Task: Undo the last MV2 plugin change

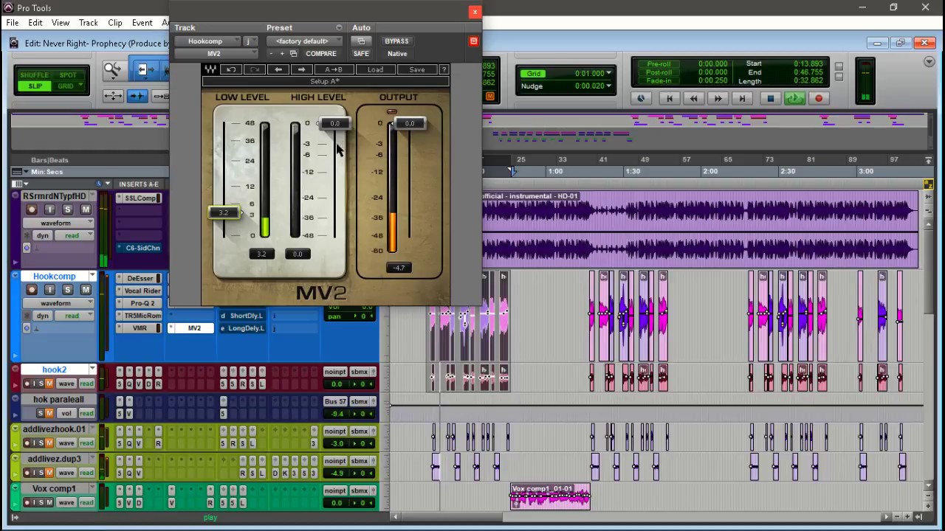Action: pyautogui.click(x=231, y=69)
